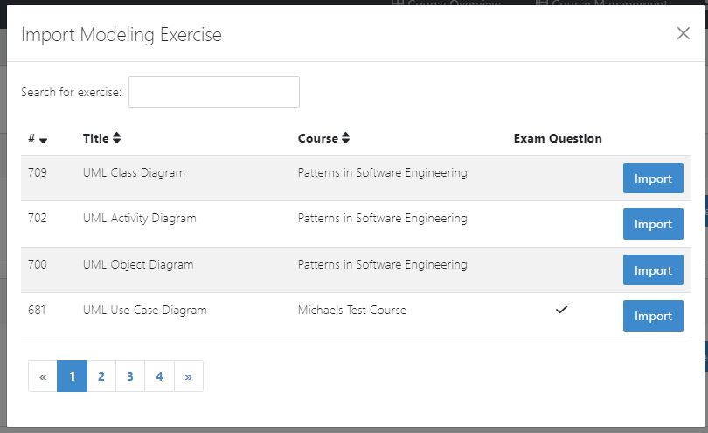This screenshot has width=708, height=433.
Task: Click the search for exercise input field
Action: tap(214, 92)
